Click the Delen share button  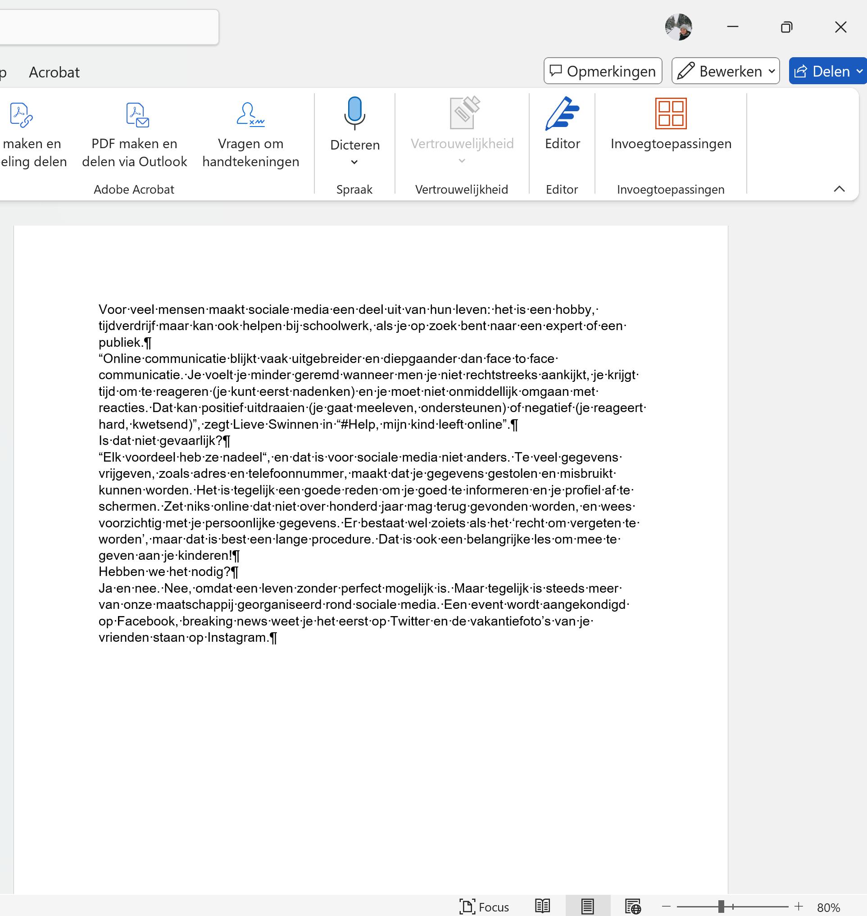coord(826,71)
